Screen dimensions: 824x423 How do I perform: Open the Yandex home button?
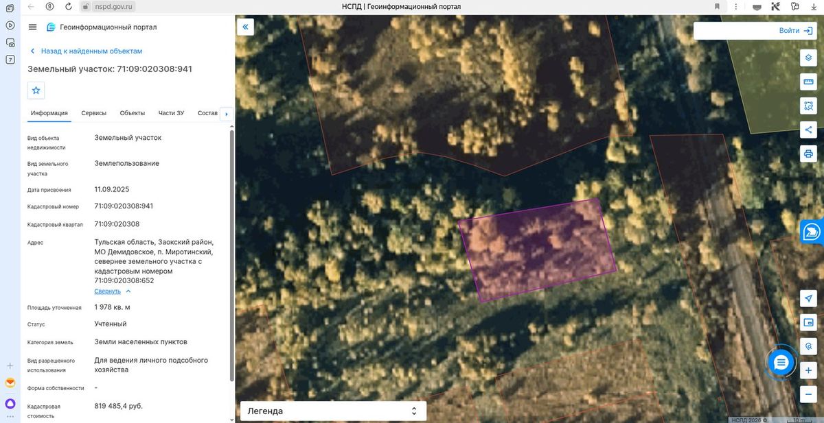(50, 6)
